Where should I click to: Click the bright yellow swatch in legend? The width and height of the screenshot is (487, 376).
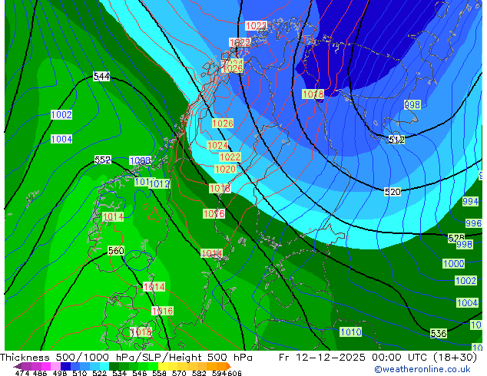tap(163, 366)
